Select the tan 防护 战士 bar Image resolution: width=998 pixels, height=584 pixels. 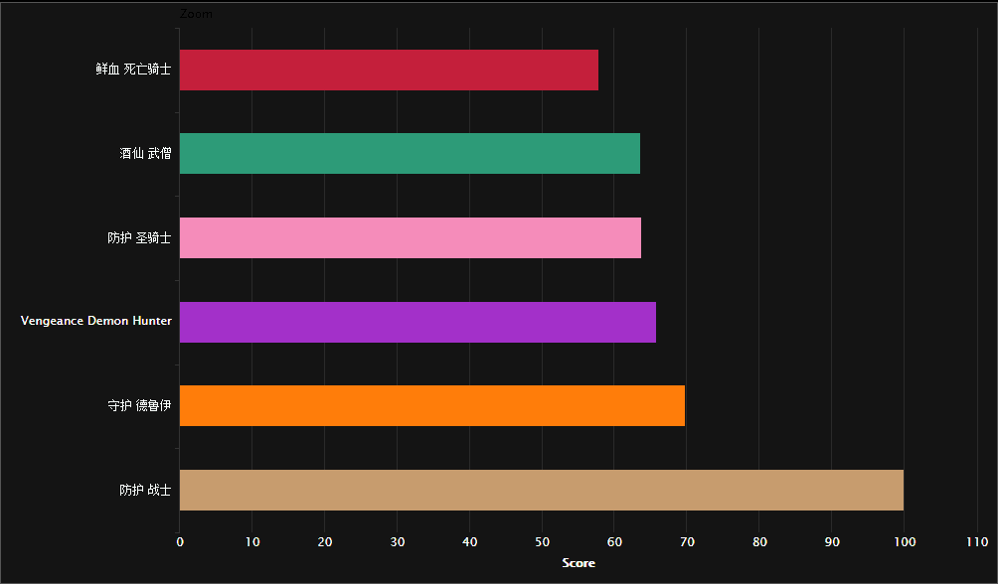click(x=542, y=490)
